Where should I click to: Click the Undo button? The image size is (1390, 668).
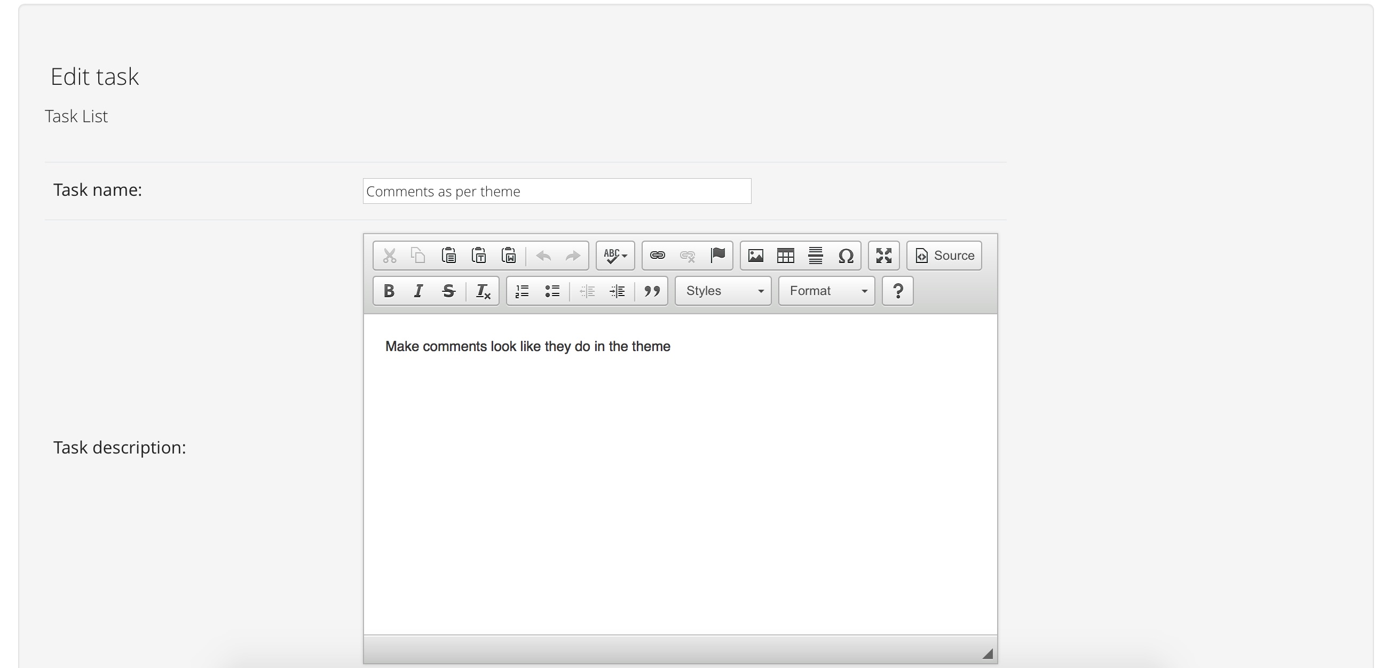pos(543,256)
